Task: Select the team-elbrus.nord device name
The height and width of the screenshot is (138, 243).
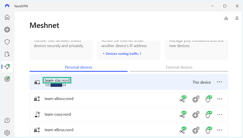Action: [x=59, y=130]
